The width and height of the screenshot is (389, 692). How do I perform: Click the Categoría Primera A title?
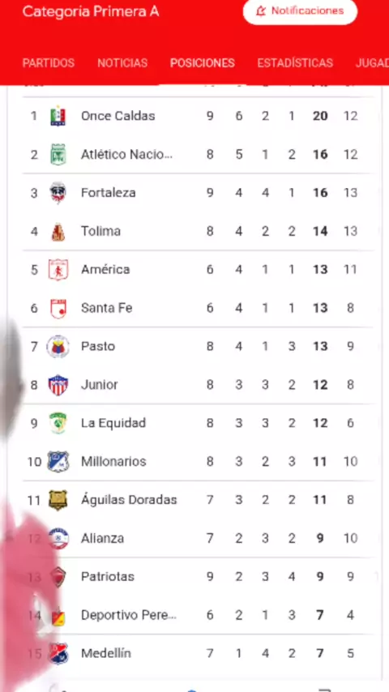pos(91,11)
